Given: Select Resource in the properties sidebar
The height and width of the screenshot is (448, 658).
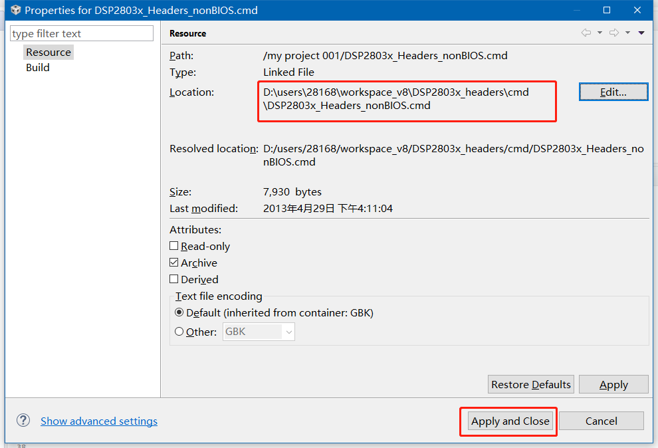Looking at the screenshot, I should pyautogui.click(x=49, y=52).
